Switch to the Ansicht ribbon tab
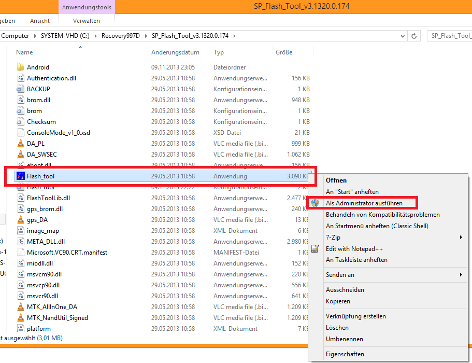The width and height of the screenshot is (472, 363). [40, 21]
